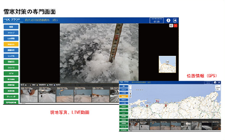Open the クロノロ green sidebar button
The height and width of the screenshot is (140, 225).
tap(11, 68)
